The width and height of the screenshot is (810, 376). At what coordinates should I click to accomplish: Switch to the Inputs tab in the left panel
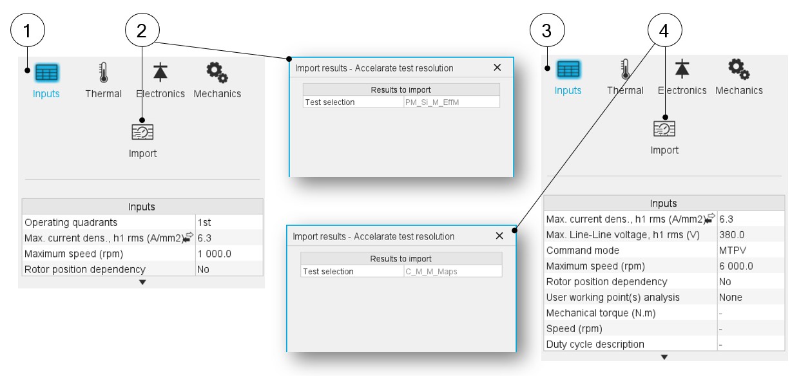click(x=46, y=73)
